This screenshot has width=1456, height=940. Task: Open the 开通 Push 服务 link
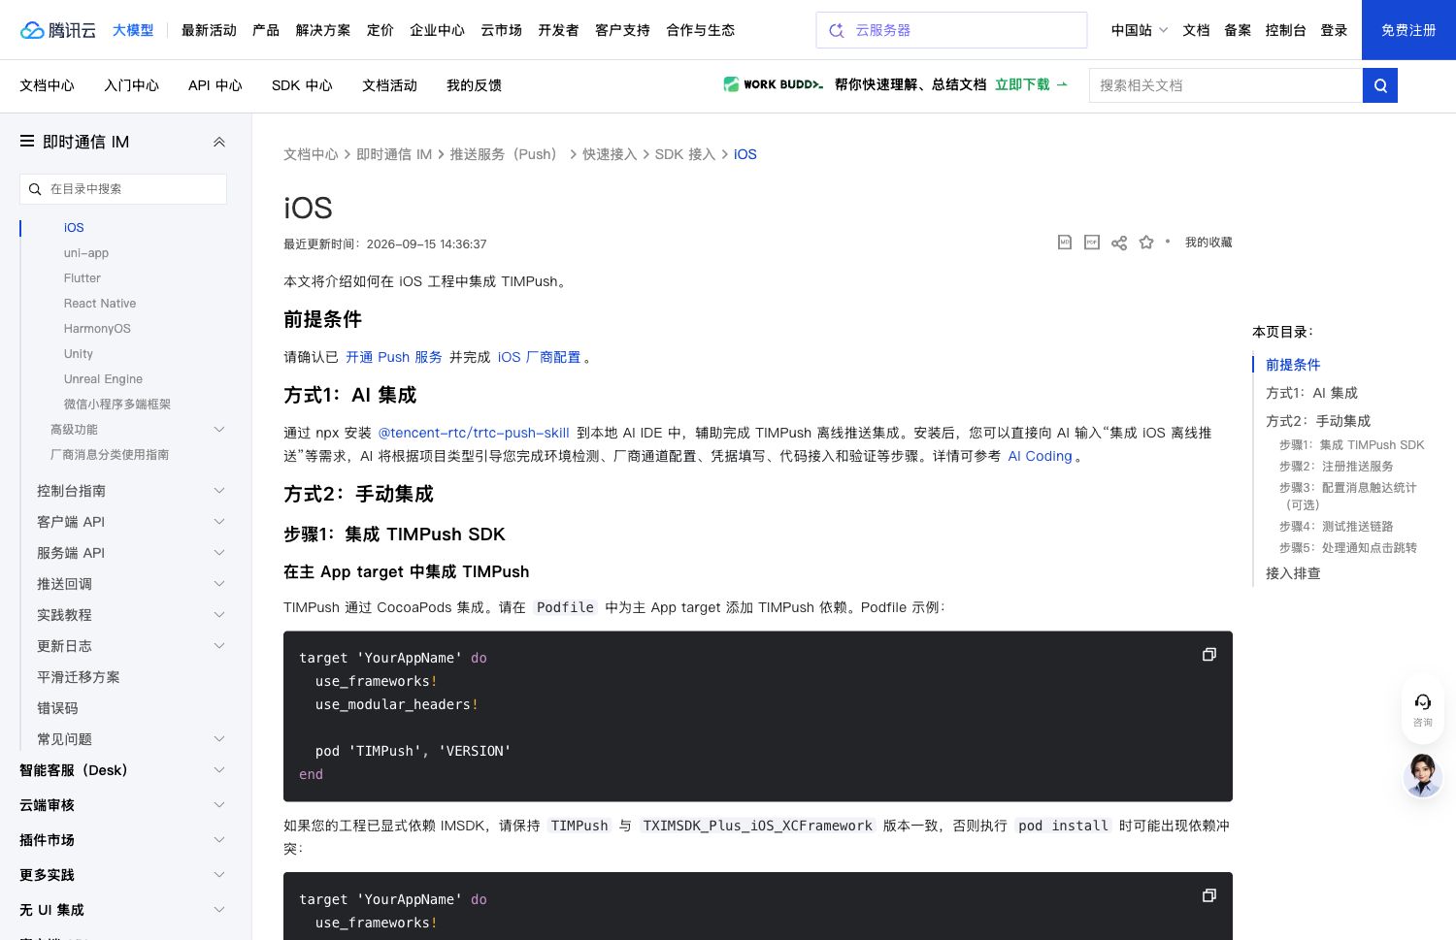[394, 357]
